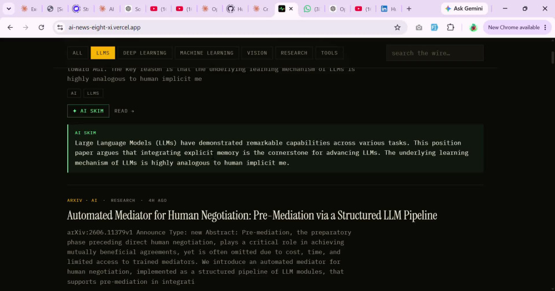The image size is (555, 291).
Task: Switch to the GitHub tab
Action: tap(235, 8)
